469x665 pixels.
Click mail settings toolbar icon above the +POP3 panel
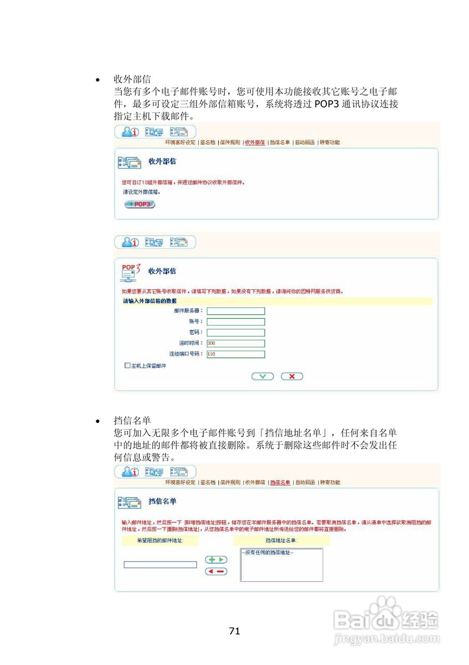tap(178, 132)
